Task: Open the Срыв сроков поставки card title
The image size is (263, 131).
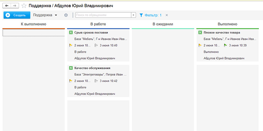Action: (91, 33)
